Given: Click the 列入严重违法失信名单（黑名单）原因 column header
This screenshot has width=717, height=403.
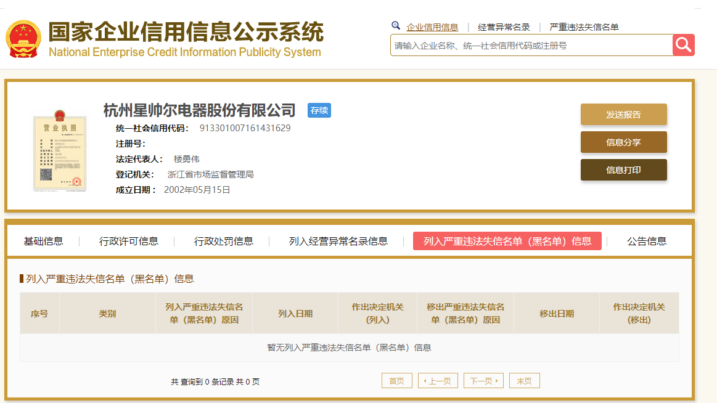Looking at the screenshot, I should click(204, 314).
